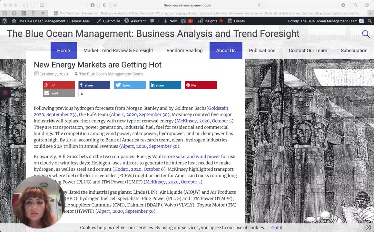Viewport: 374px width, 232px height.
Task: Click the Safari share icon
Action: click(x=355, y=5)
